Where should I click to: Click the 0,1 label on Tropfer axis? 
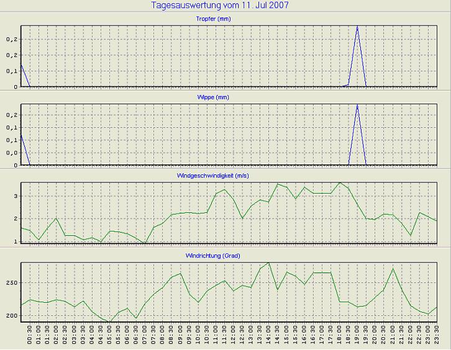(11, 71)
